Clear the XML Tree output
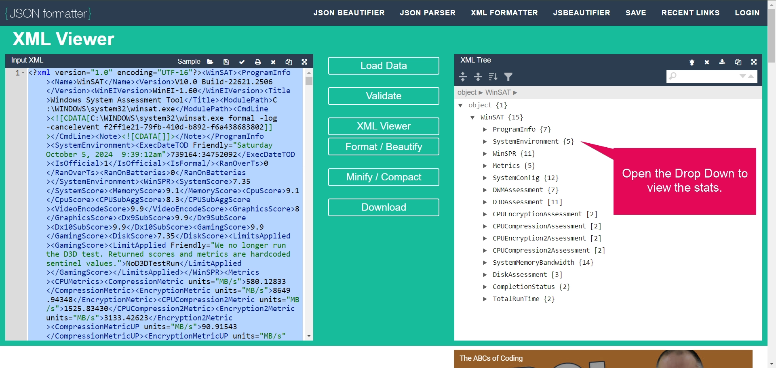 [707, 62]
